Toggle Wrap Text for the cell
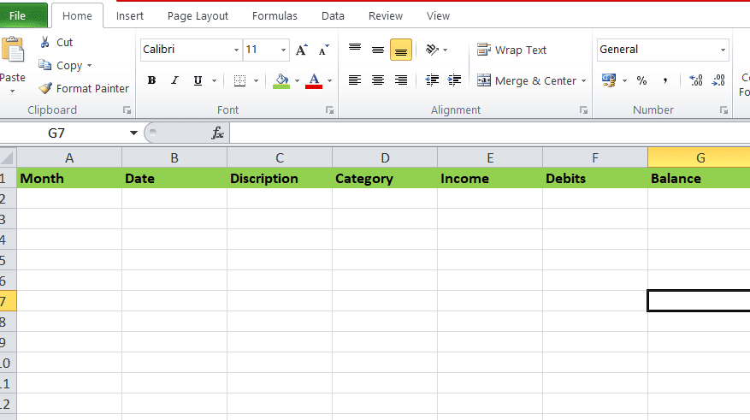 [511, 50]
